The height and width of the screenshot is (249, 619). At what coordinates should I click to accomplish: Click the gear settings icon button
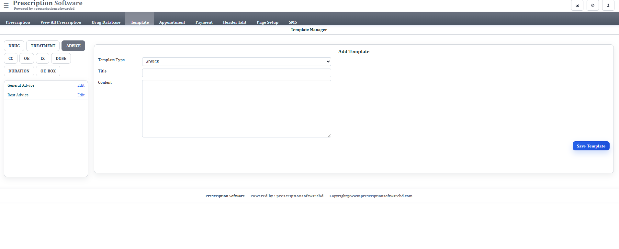tap(593, 5)
